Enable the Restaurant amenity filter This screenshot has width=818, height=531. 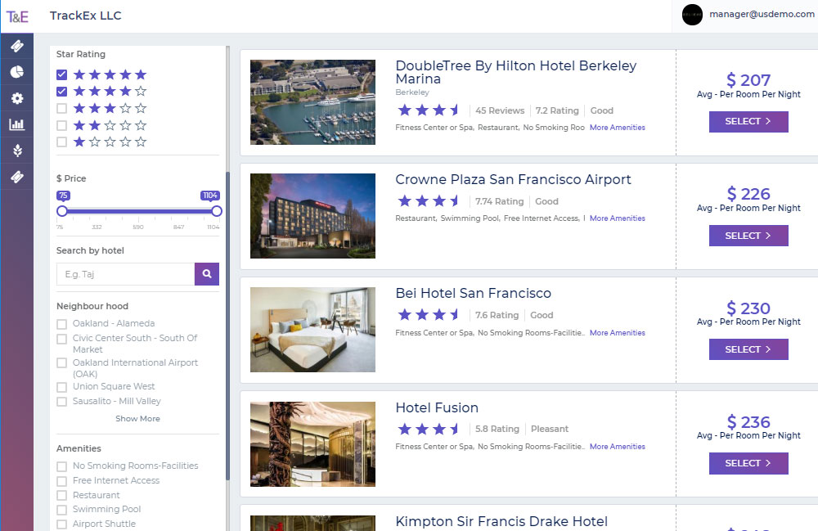coord(61,495)
